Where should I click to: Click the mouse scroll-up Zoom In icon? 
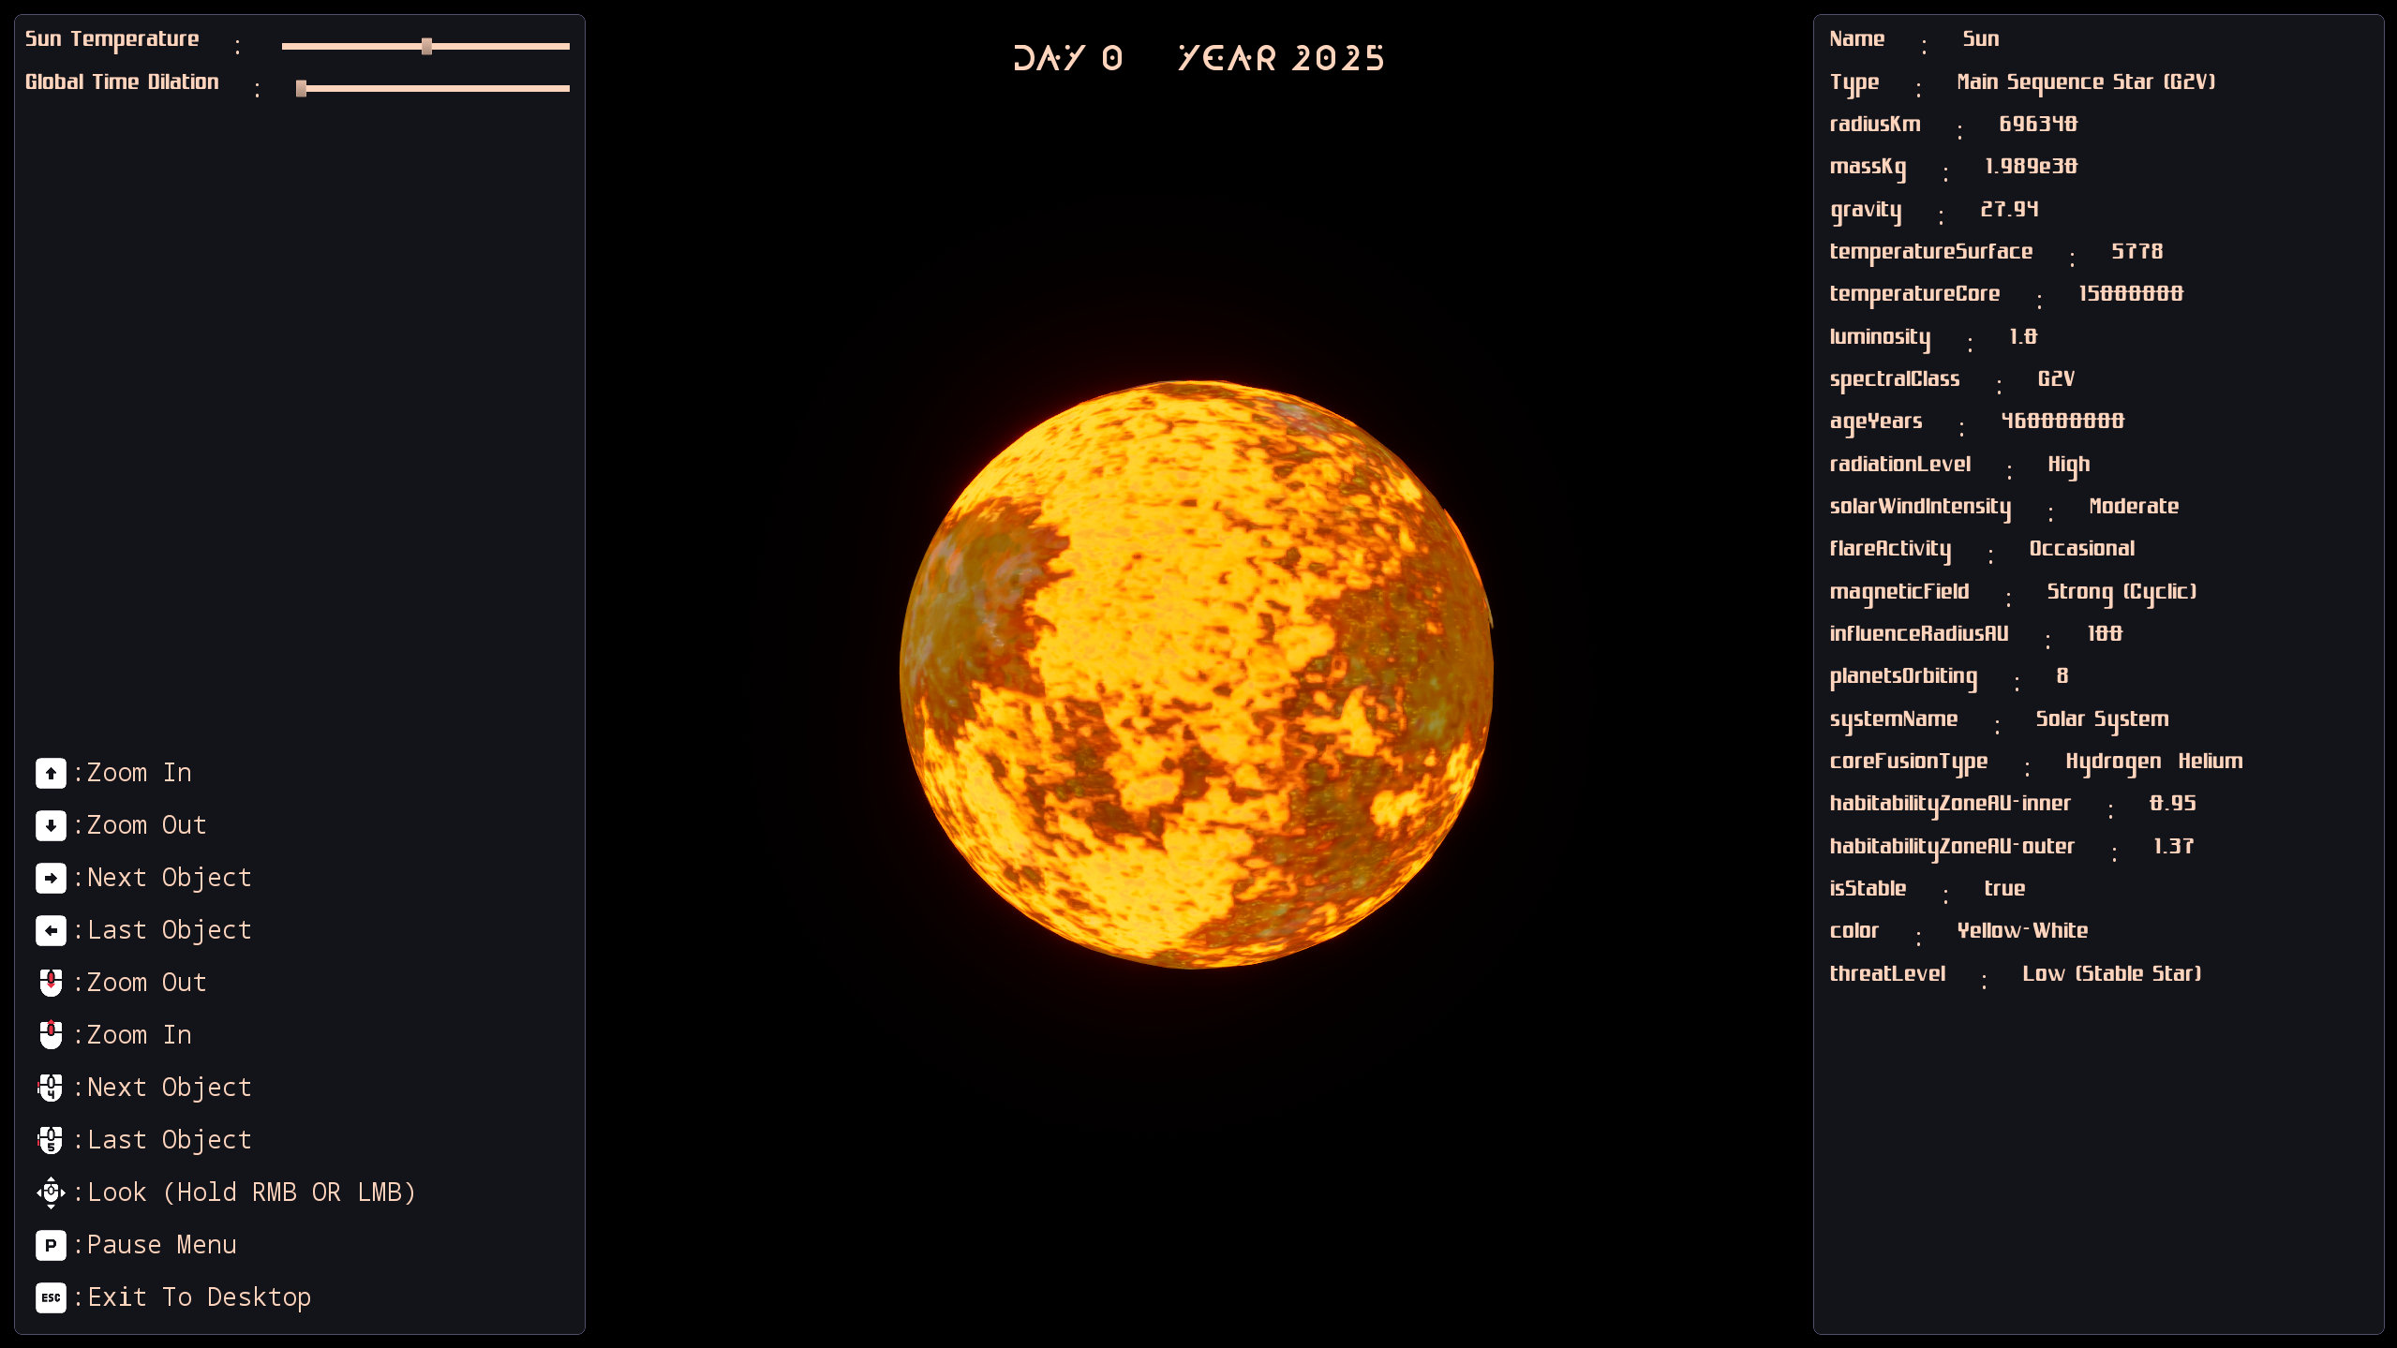tap(51, 1035)
